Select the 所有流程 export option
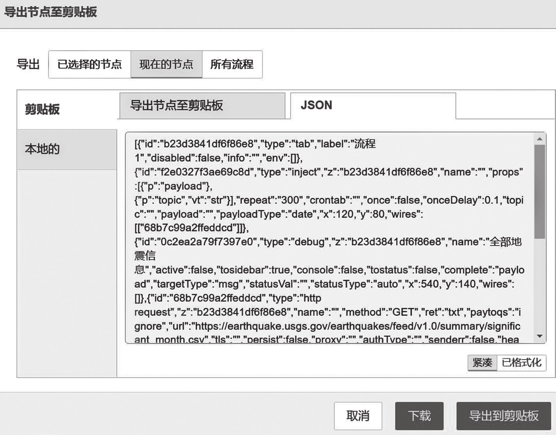 pos(232,64)
